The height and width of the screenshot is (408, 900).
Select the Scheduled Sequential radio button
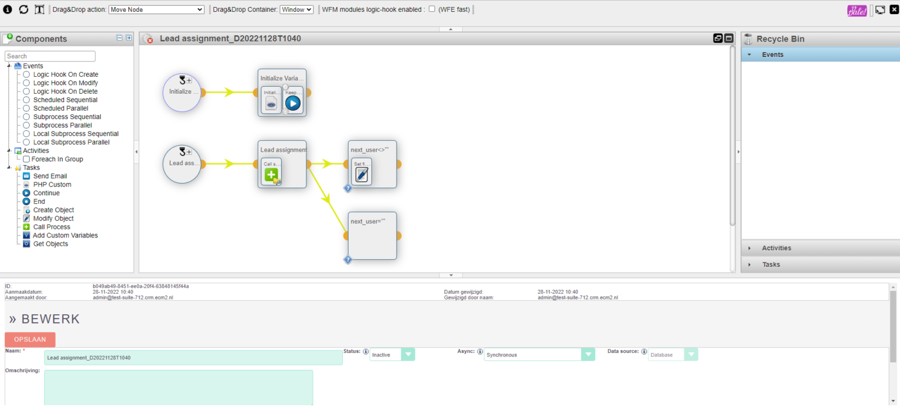point(26,100)
